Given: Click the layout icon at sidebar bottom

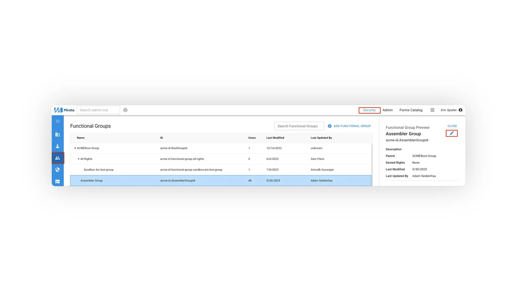Looking at the screenshot, I should tap(58, 182).
